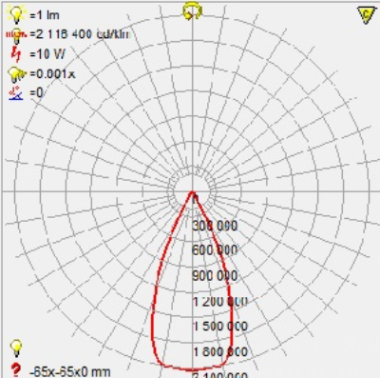Click the lamp bulb icon near bottom left

pyautogui.click(x=16, y=348)
